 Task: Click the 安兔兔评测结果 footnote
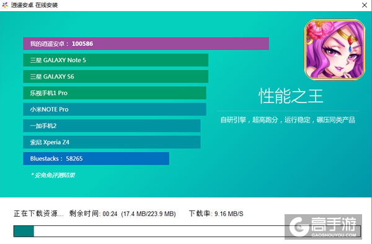pos(53,175)
